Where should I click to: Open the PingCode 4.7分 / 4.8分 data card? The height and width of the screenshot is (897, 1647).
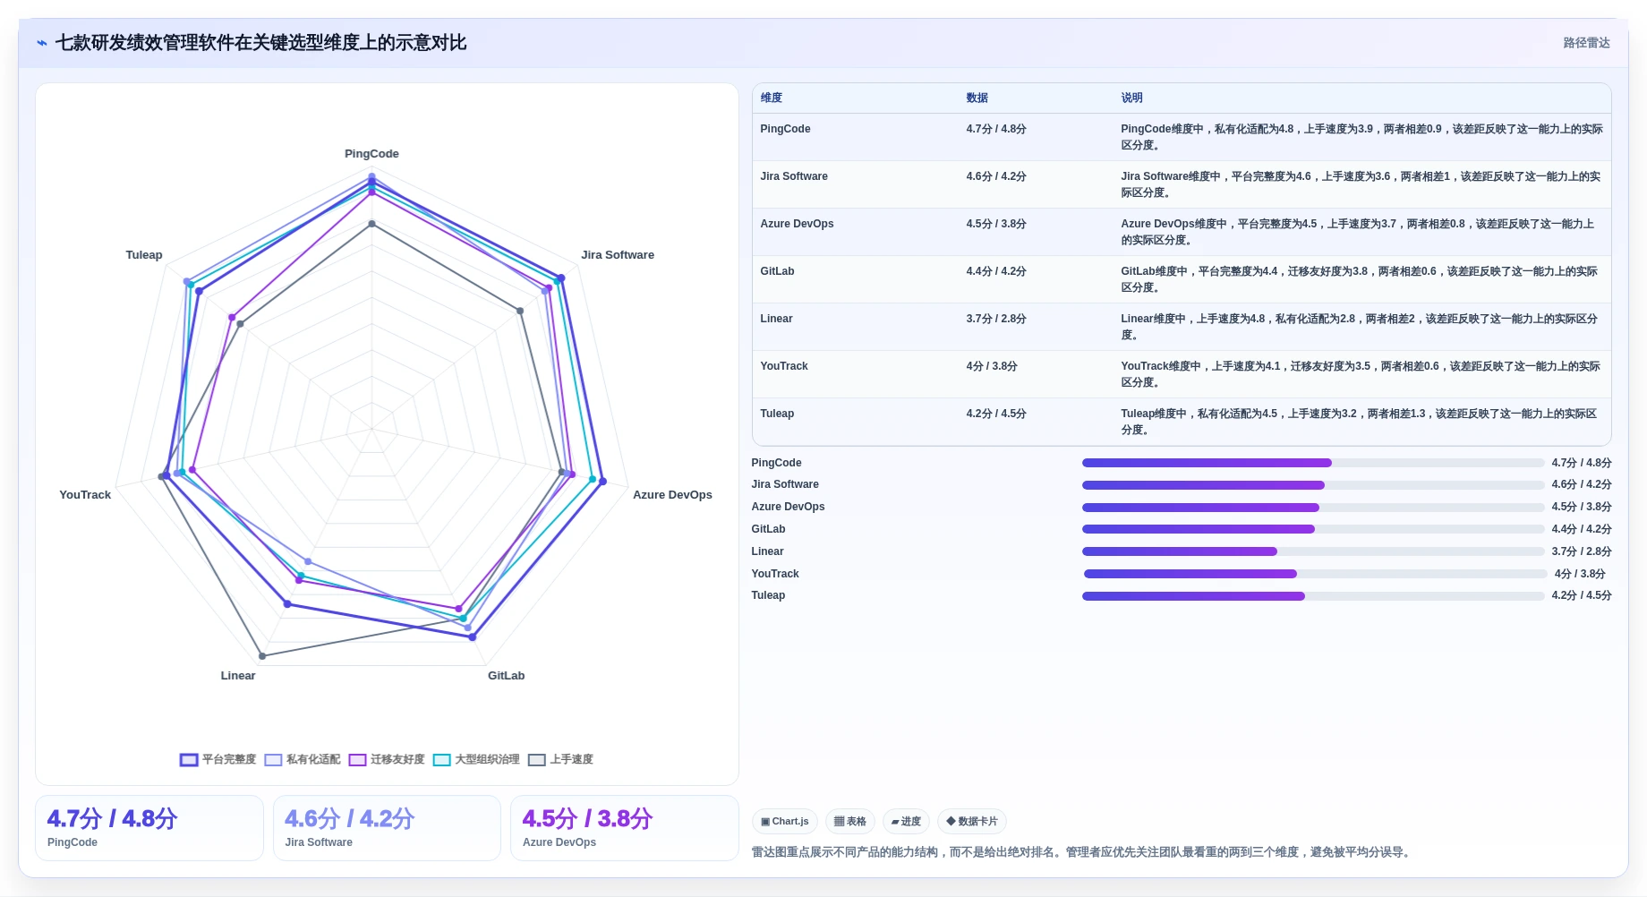coord(149,828)
